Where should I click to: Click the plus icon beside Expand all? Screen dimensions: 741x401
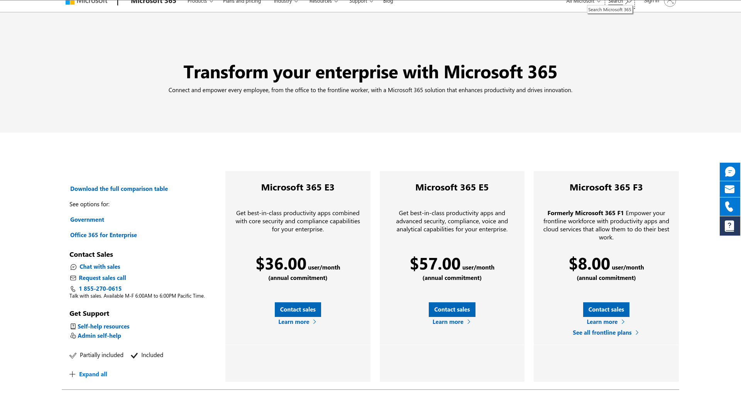(72, 374)
